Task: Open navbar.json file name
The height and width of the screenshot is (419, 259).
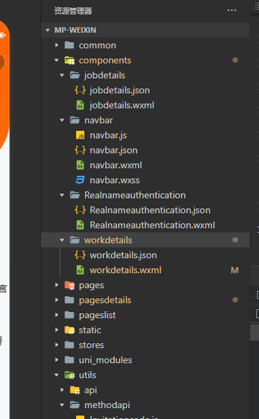Action: tap(114, 151)
